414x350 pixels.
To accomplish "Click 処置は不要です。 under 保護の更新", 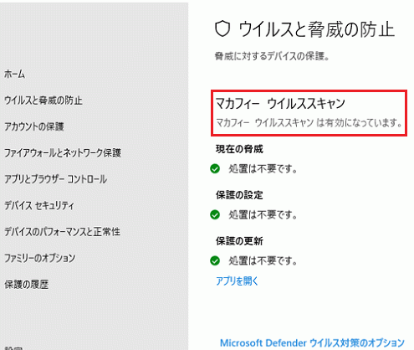I will (x=263, y=261).
